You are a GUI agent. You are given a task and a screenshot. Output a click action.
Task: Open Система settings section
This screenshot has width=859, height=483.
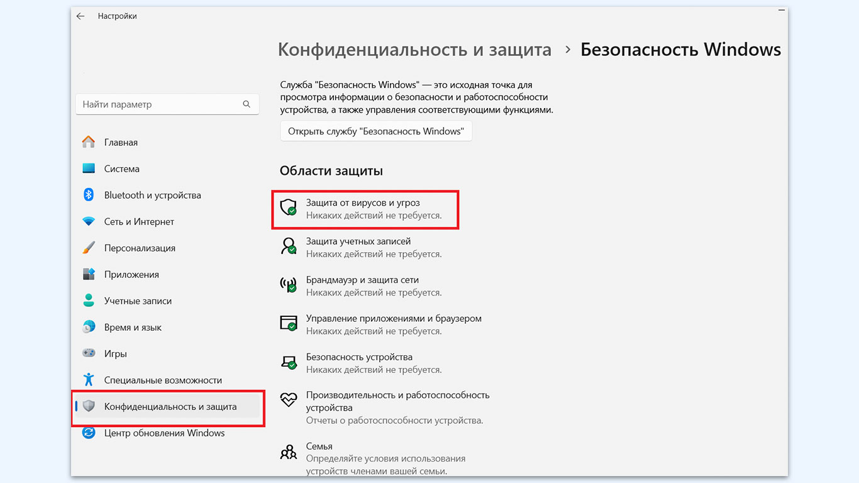pos(167,169)
